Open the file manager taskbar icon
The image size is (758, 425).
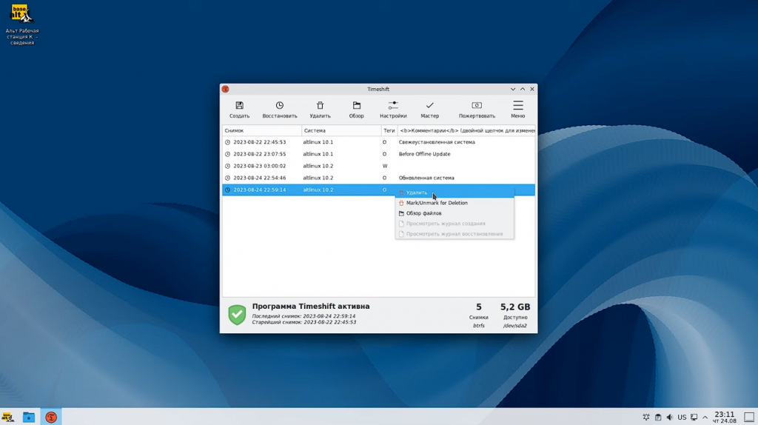click(x=29, y=418)
